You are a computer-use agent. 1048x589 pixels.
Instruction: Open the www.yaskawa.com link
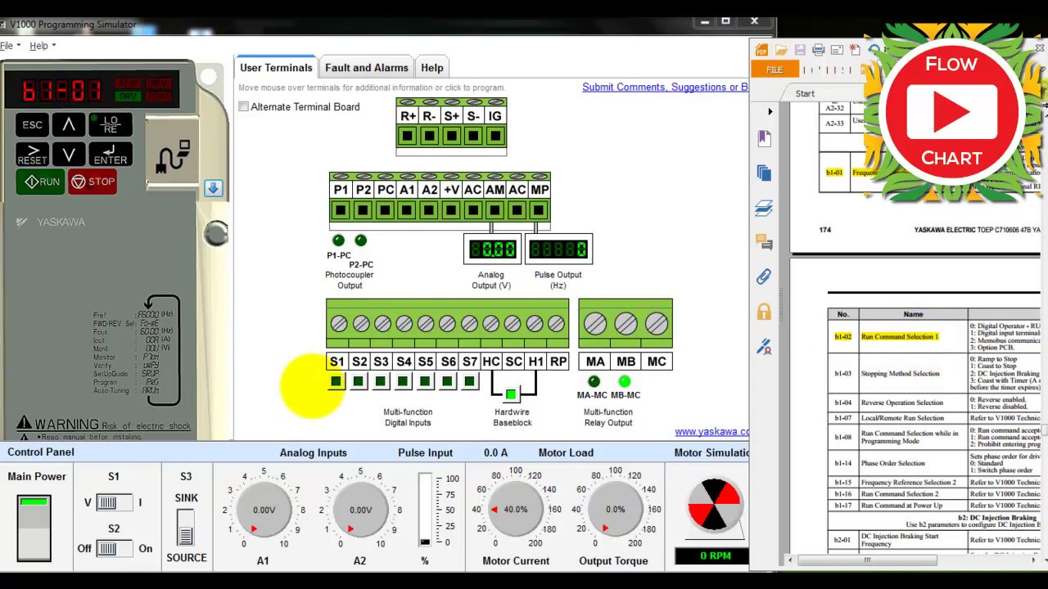711,432
